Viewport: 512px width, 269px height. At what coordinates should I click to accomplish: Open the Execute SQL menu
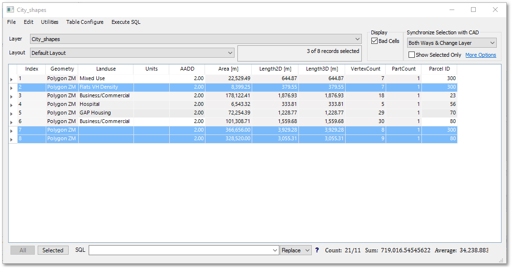pyautogui.click(x=126, y=22)
